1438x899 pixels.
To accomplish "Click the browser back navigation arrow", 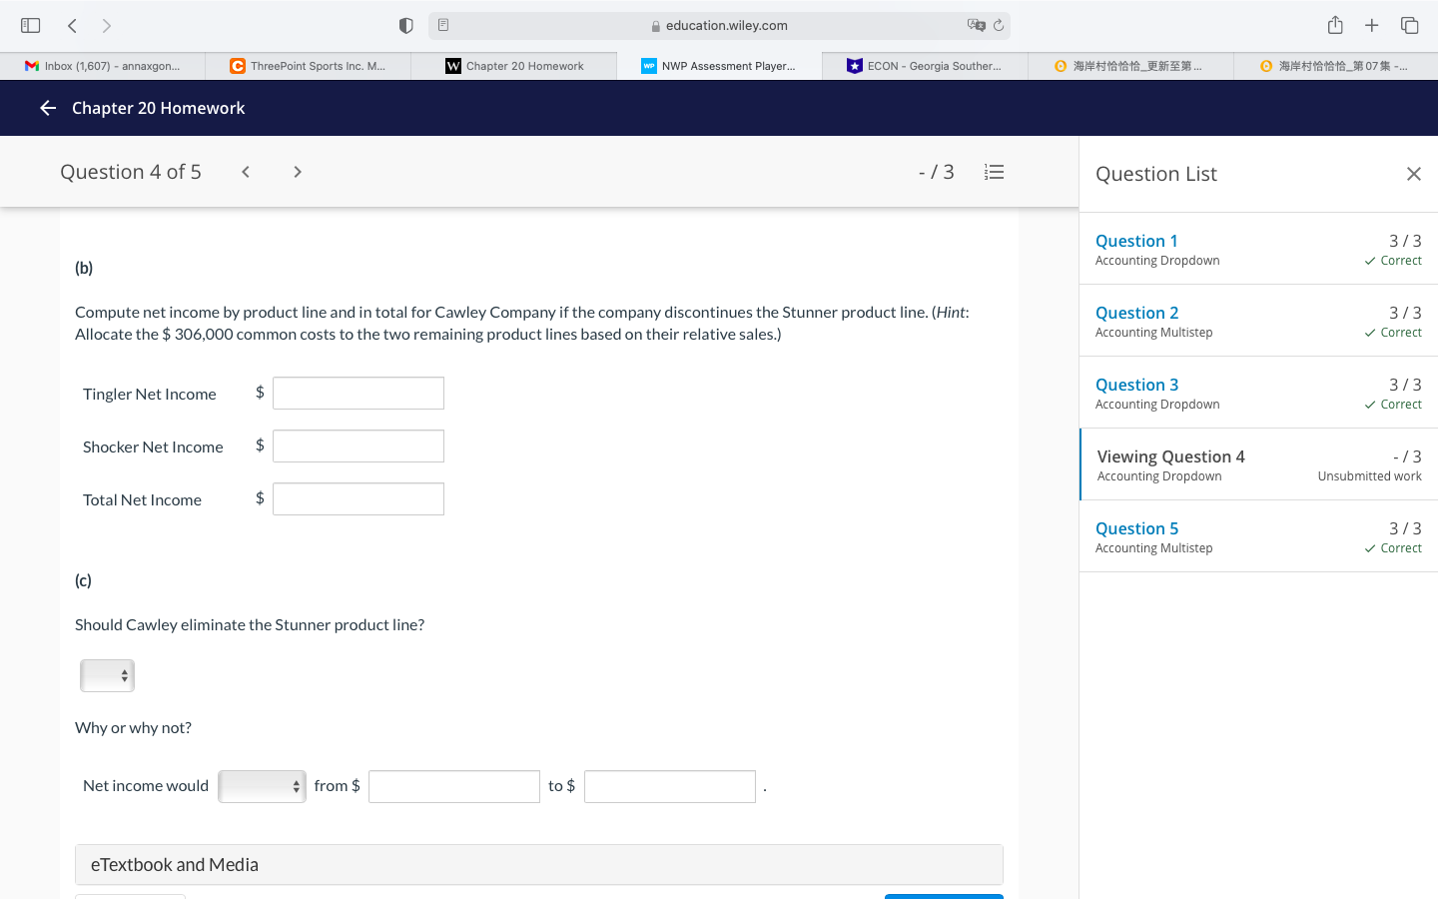I will pos(72,25).
